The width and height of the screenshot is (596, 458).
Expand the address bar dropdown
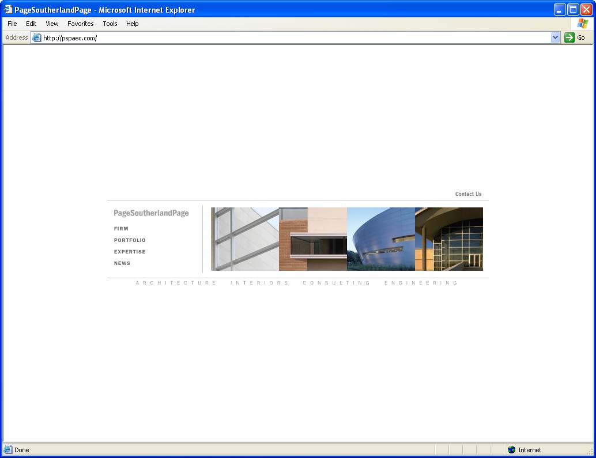point(555,37)
